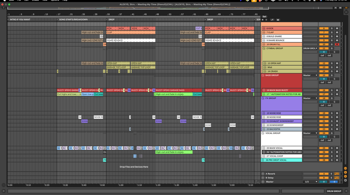Click the R returns section icon
The image size is (350, 195).
pyautogui.click(x=346, y=172)
